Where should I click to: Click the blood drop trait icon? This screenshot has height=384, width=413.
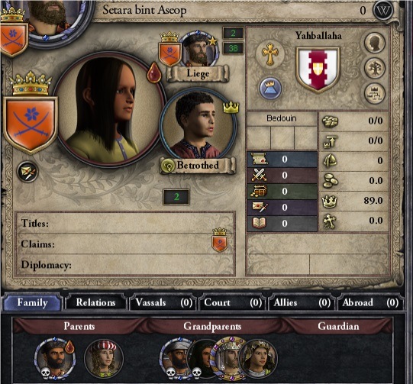click(x=153, y=73)
